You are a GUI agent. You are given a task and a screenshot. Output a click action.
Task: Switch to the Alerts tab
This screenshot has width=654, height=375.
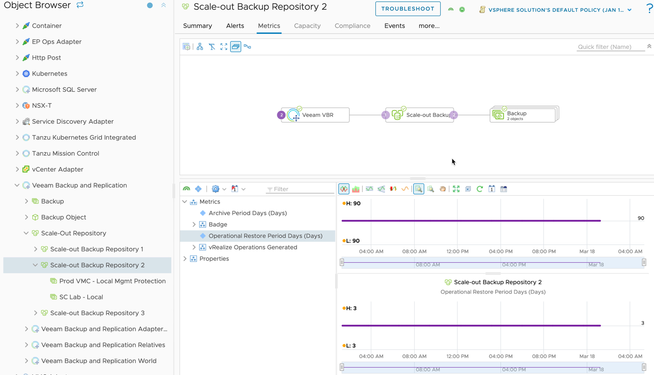click(235, 26)
